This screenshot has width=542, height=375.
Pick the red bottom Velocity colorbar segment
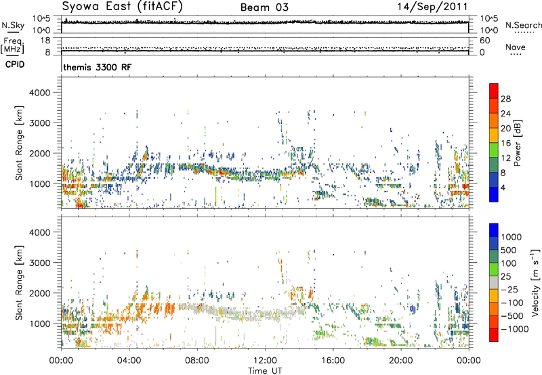pos(494,335)
